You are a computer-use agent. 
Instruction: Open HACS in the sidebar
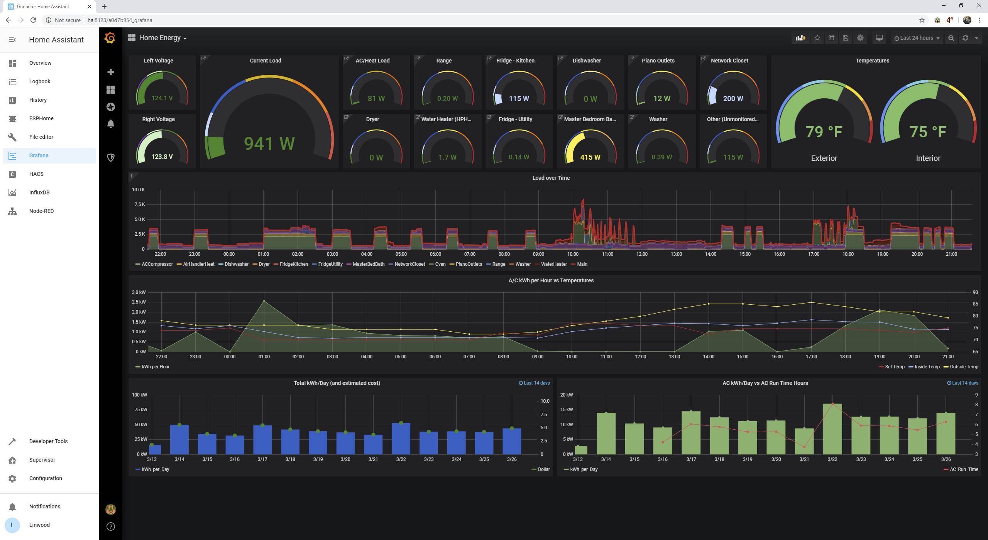pyautogui.click(x=49, y=174)
